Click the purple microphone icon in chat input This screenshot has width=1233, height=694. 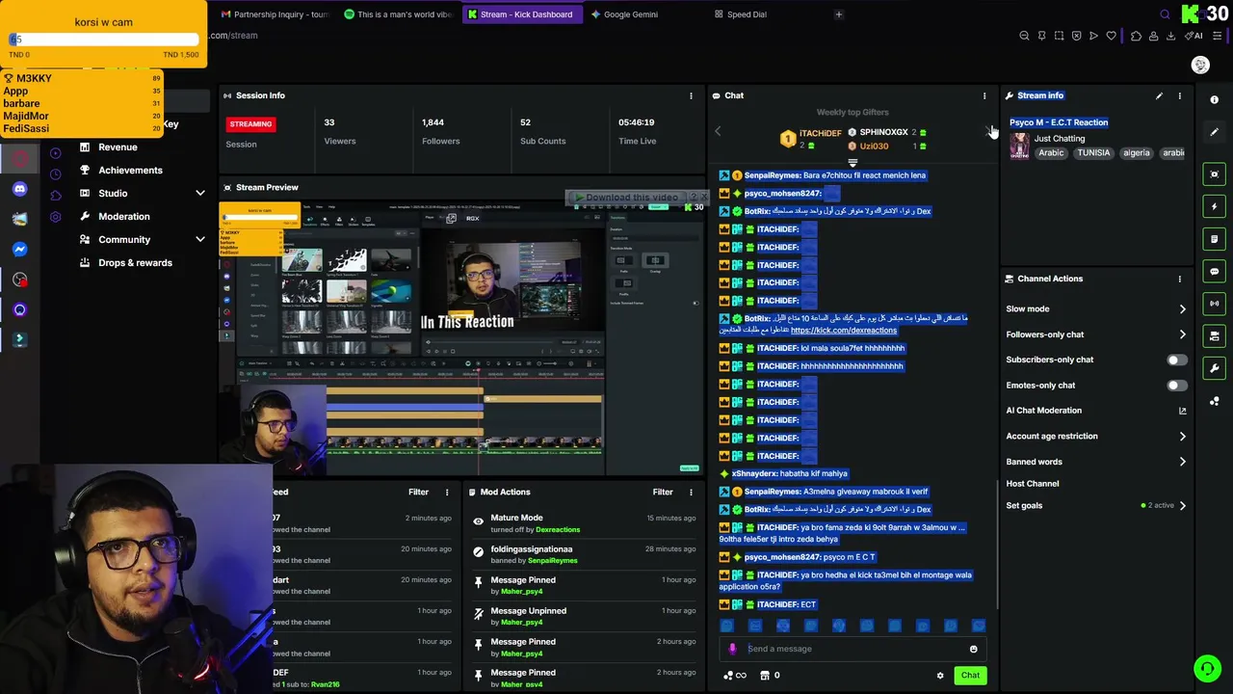point(732,649)
